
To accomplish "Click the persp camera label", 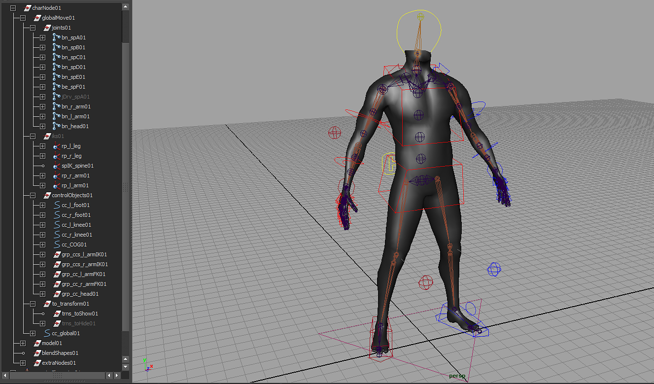I will (x=457, y=376).
